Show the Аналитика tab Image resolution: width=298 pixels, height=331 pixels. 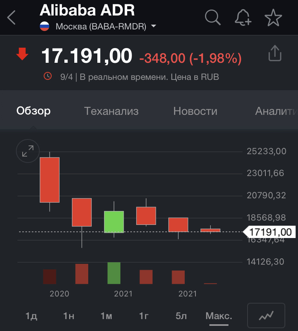click(277, 111)
